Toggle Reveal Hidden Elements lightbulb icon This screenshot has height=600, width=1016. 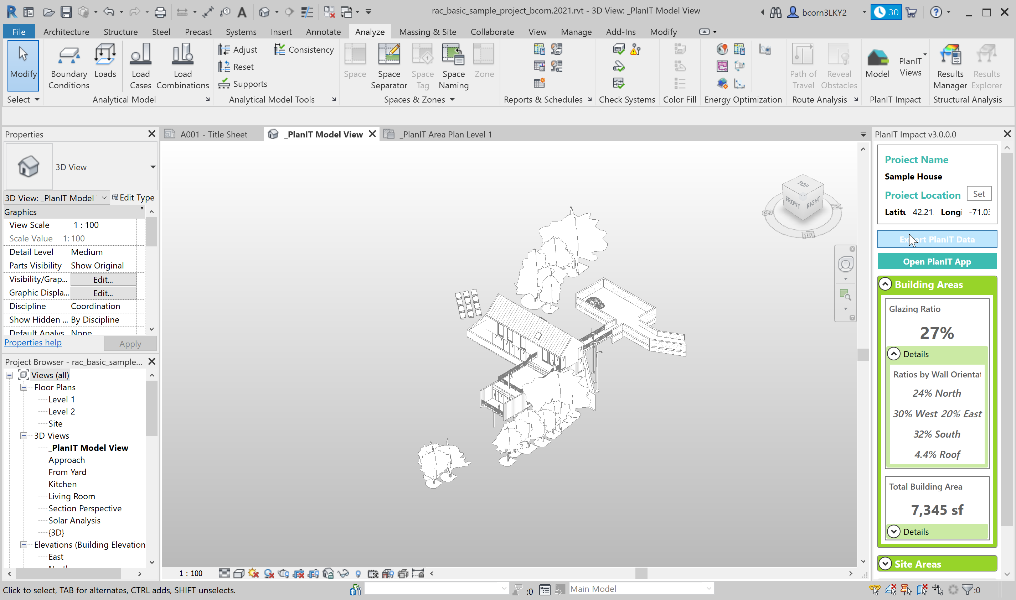tap(358, 573)
